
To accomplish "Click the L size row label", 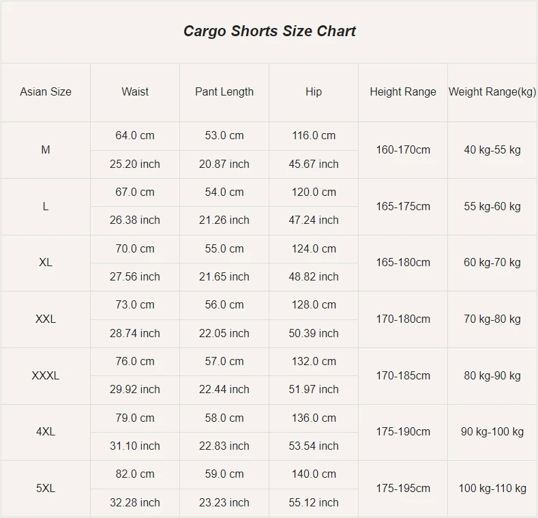I will [x=46, y=206].
